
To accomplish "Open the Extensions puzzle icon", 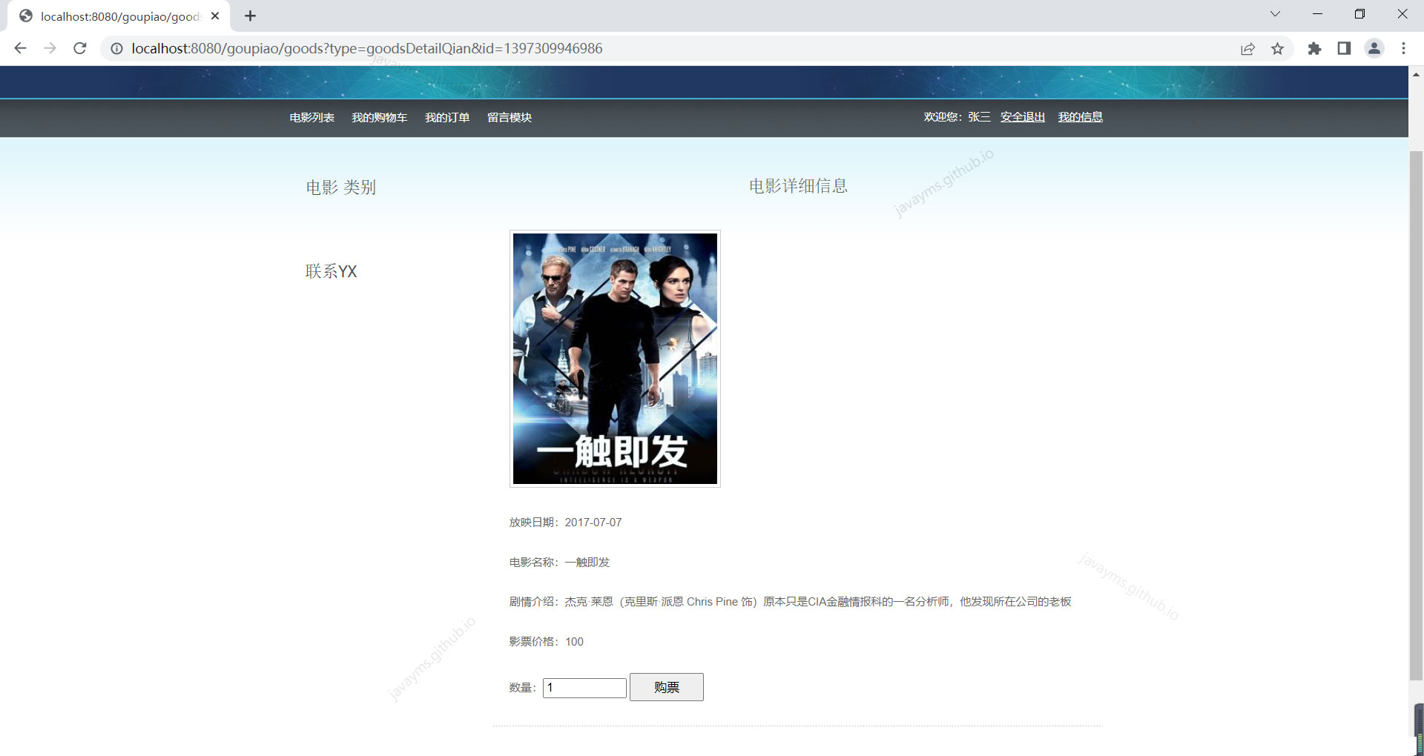I will tap(1314, 48).
